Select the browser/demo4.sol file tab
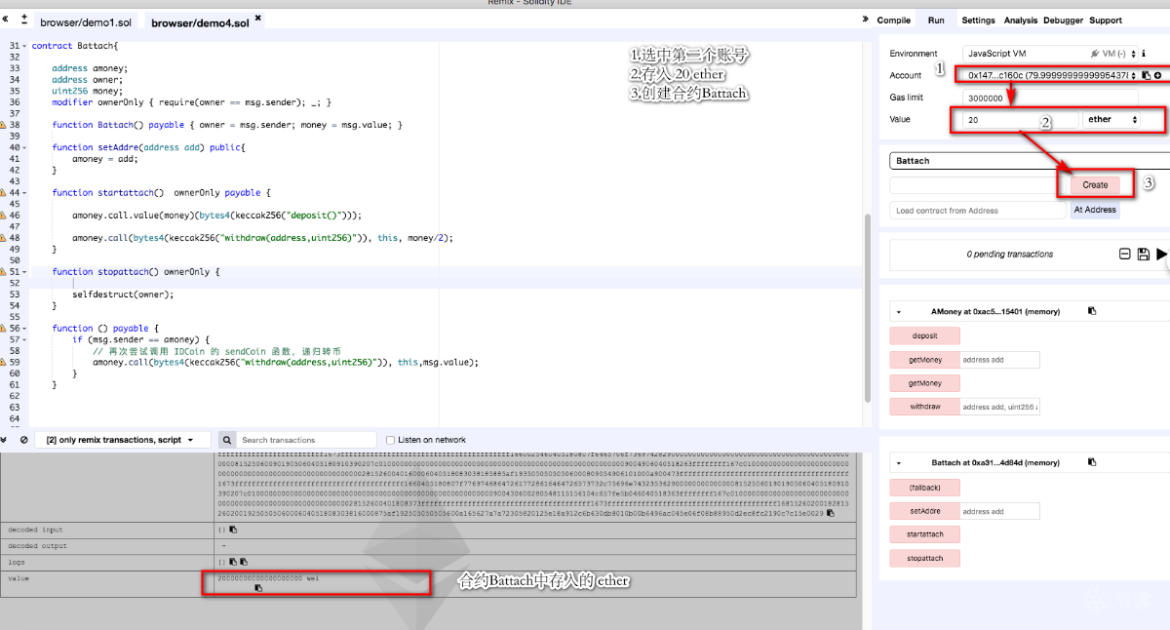The image size is (1170, 630). (200, 21)
